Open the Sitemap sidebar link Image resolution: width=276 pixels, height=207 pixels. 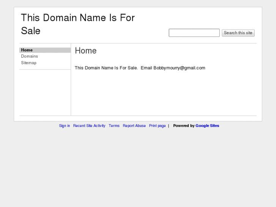[29, 63]
